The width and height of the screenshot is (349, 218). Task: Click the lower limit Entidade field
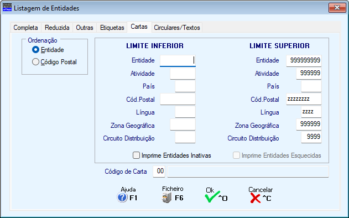click(178, 60)
